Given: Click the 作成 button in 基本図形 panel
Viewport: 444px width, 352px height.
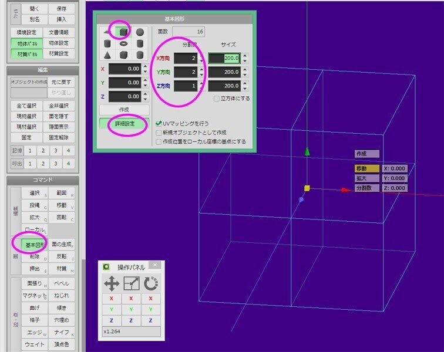Looking at the screenshot, I should click(x=125, y=110).
